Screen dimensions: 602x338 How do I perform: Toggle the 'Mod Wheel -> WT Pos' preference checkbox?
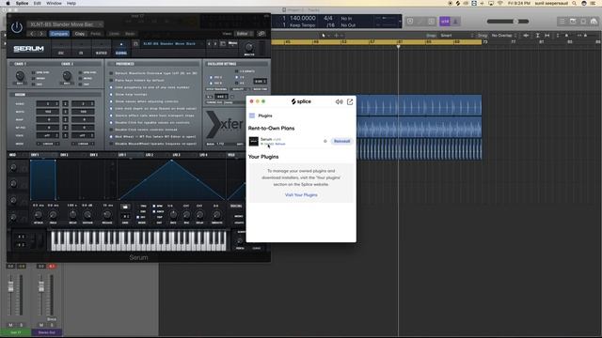[111, 136]
